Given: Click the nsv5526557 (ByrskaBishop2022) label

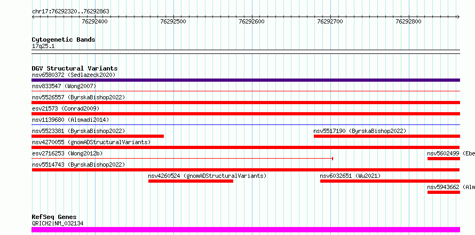Looking at the screenshot, I should (x=78, y=97).
